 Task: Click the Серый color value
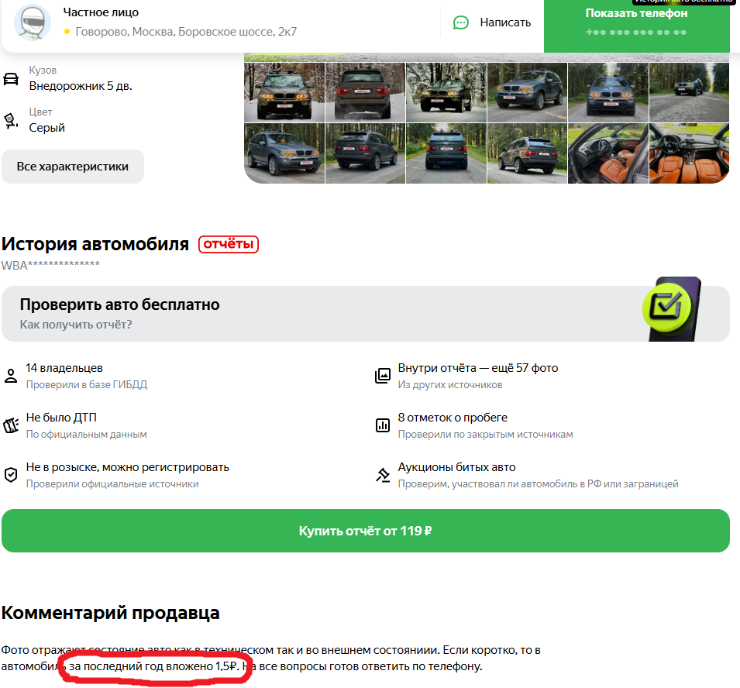[x=46, y=128]
